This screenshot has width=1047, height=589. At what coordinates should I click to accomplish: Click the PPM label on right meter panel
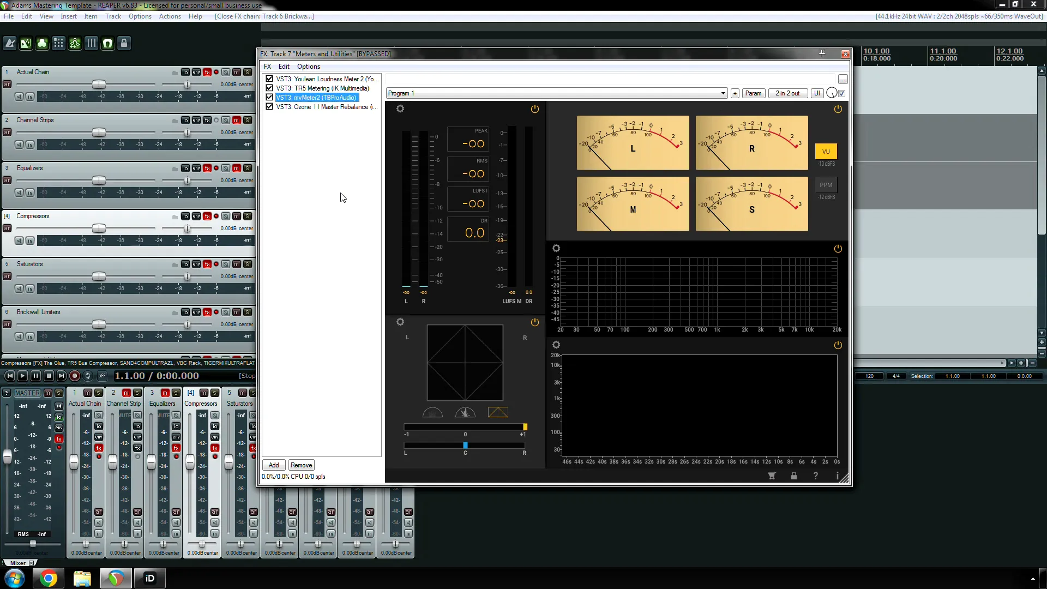coord(827,184)
